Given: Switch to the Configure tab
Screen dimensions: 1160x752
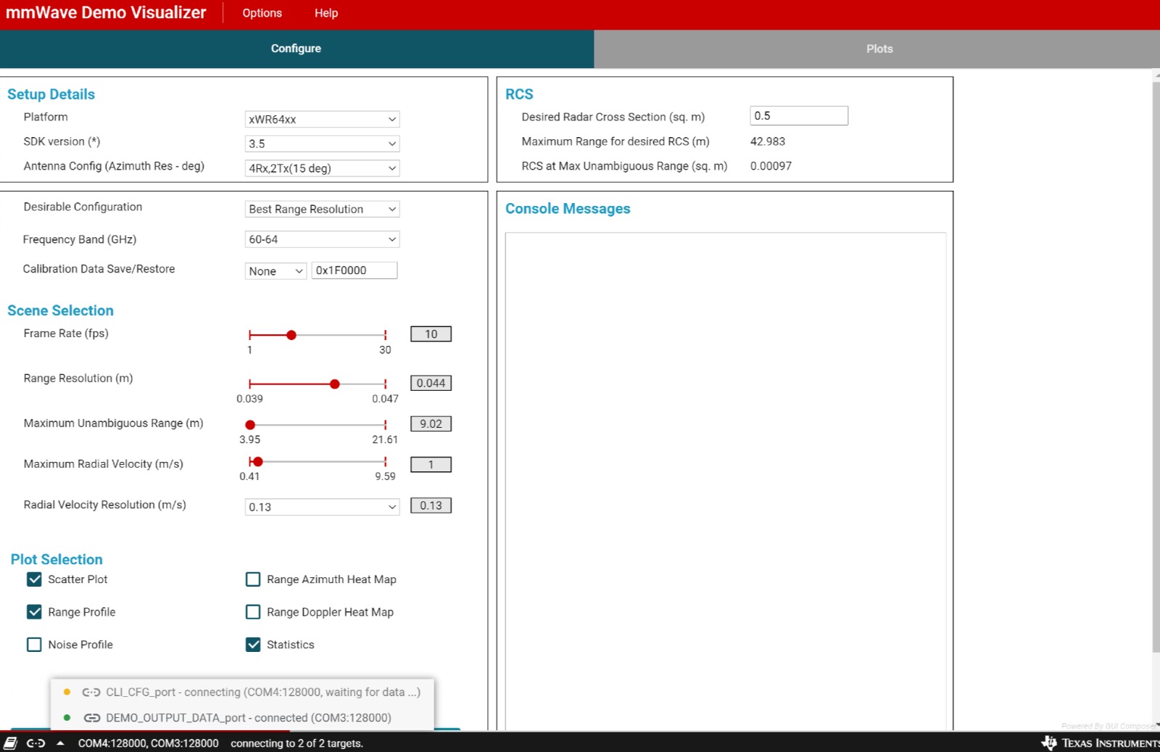Looking at the screenshot, I should point(297,49).
